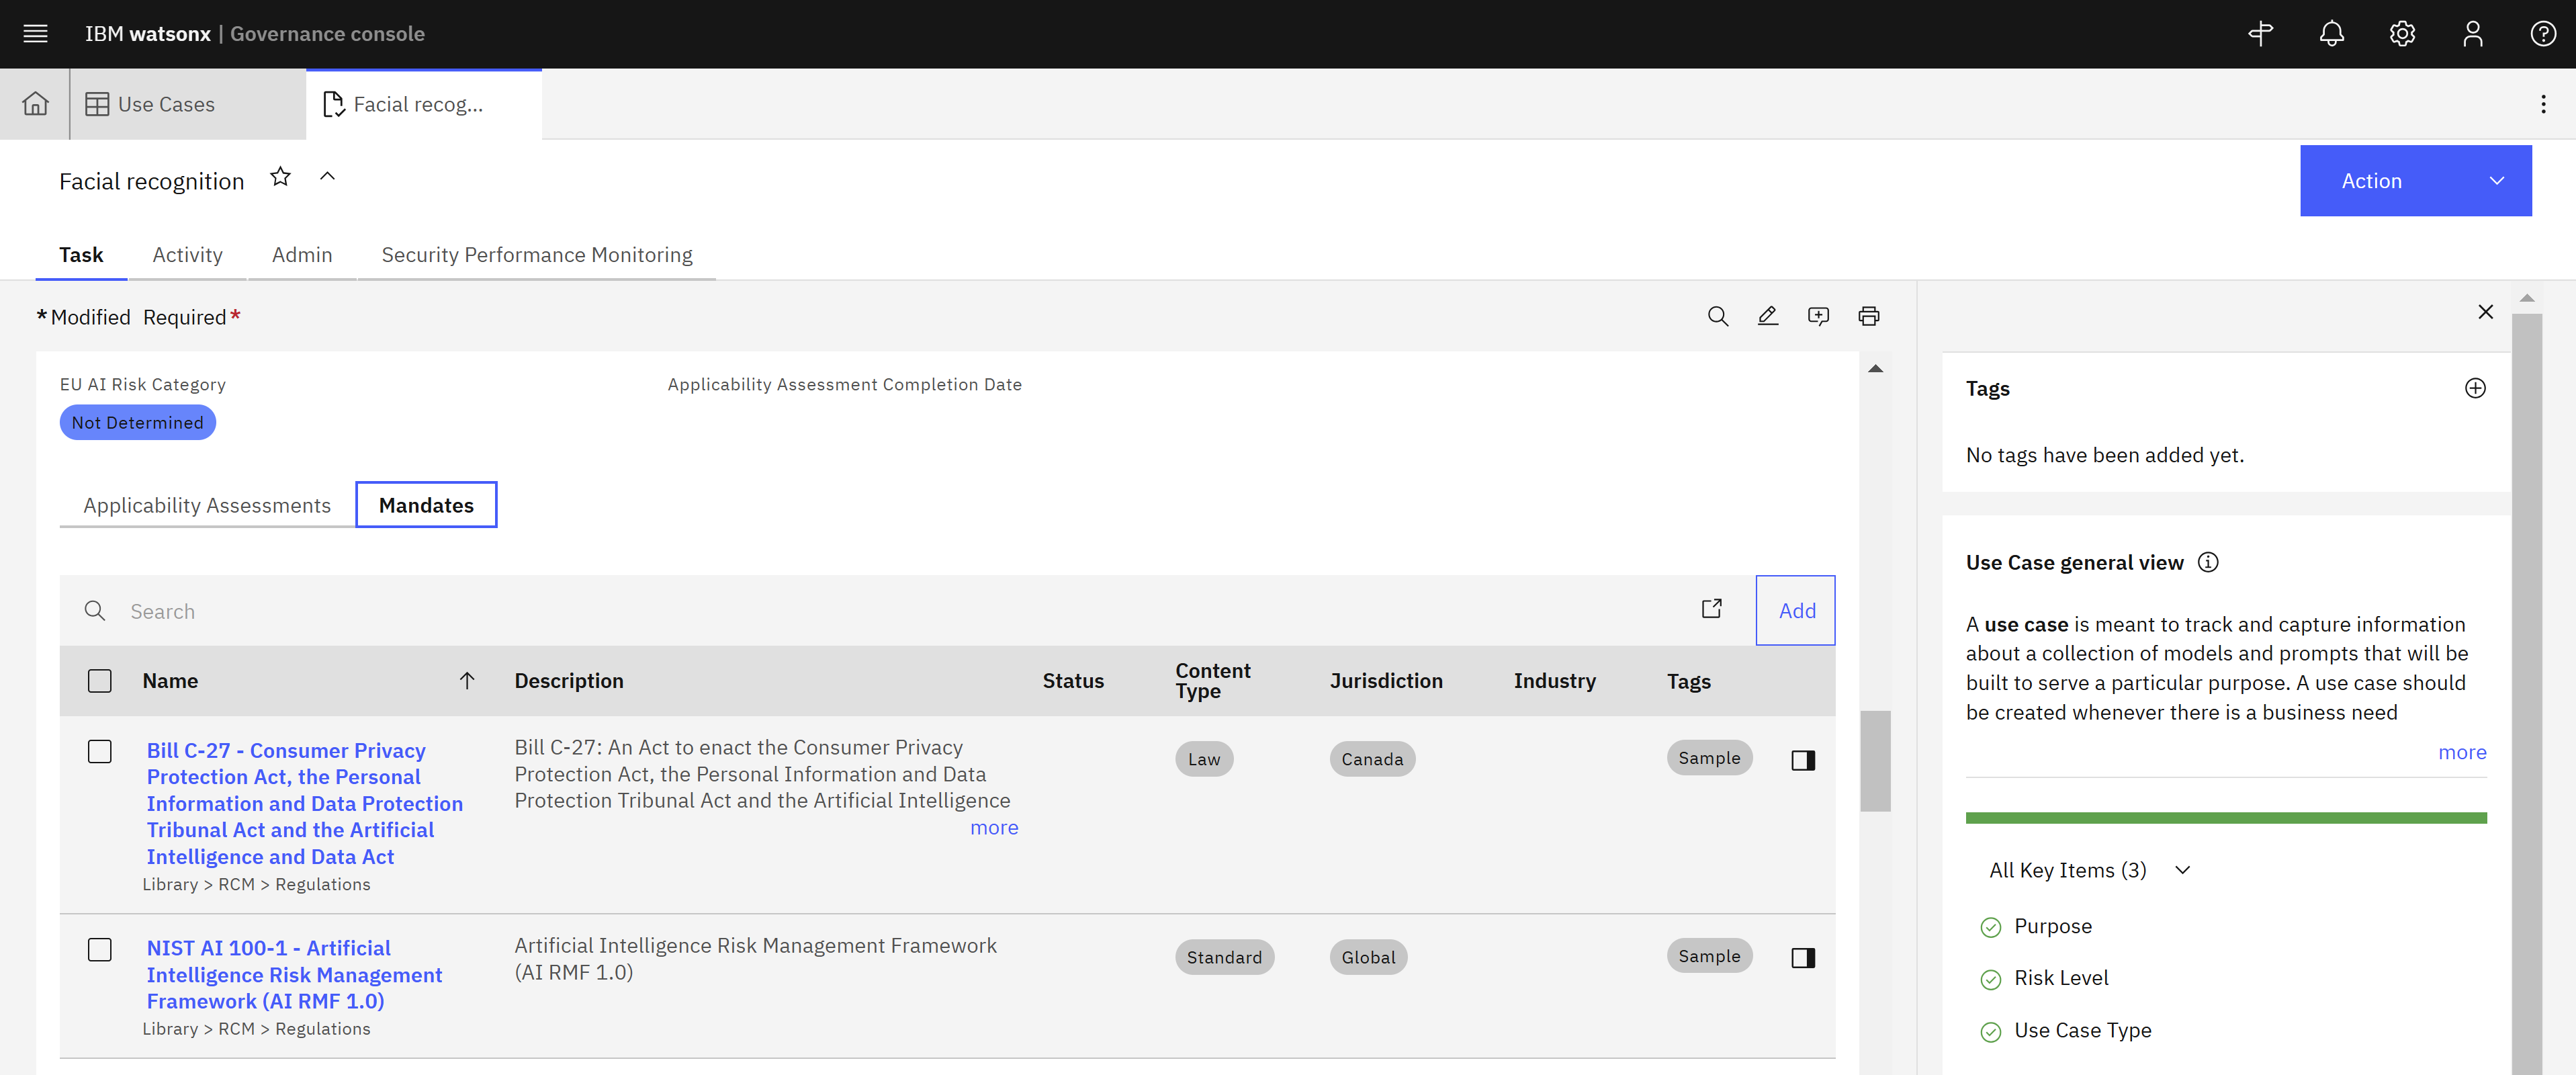Click the add comment icon
Image resolution: width=2576 pixels, height=1075 pixels.
coord(1818,316)
